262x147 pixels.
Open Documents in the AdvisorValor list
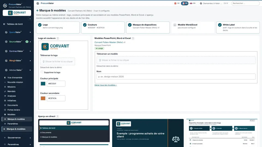(13, 105)
